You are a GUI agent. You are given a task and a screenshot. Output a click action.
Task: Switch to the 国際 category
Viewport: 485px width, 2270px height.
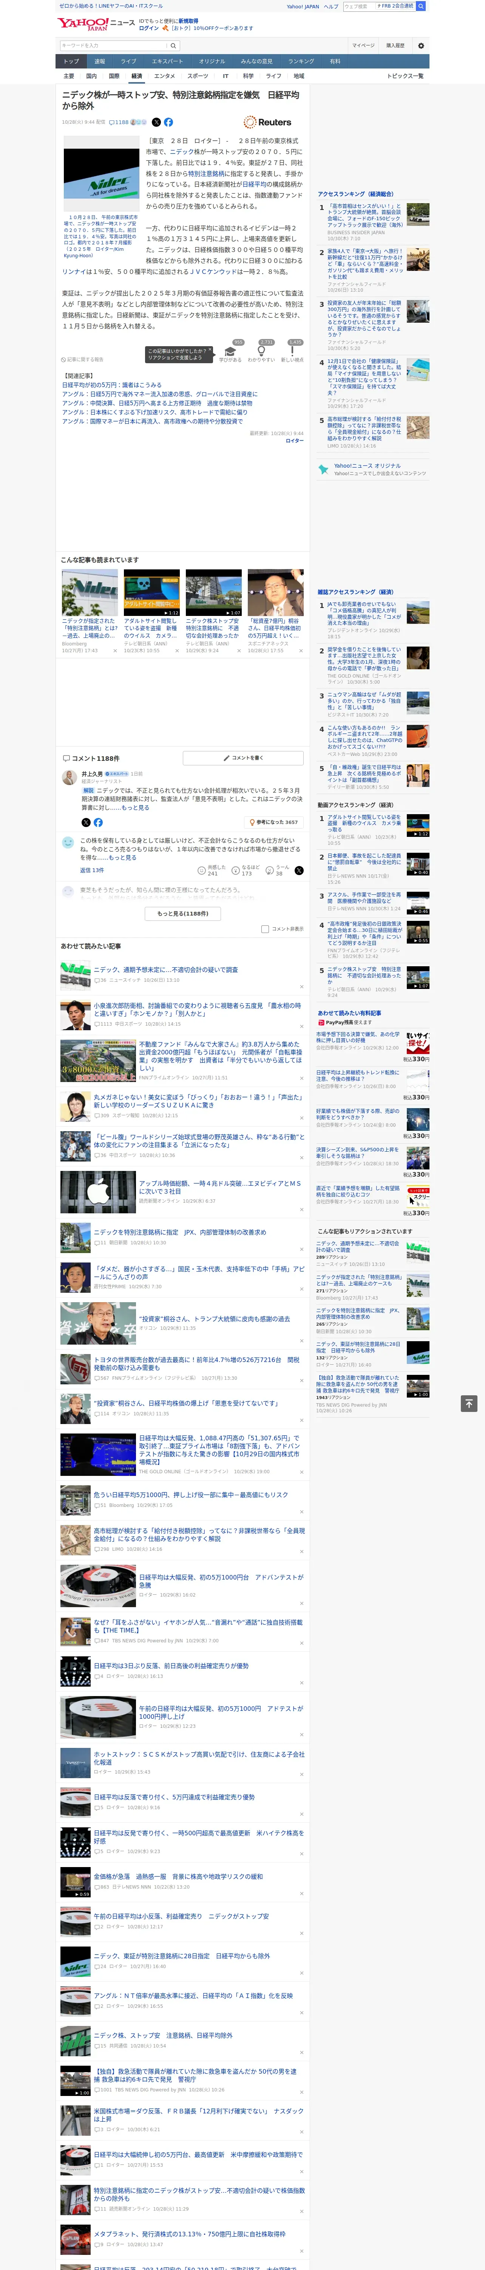click(x=114, y=76)
